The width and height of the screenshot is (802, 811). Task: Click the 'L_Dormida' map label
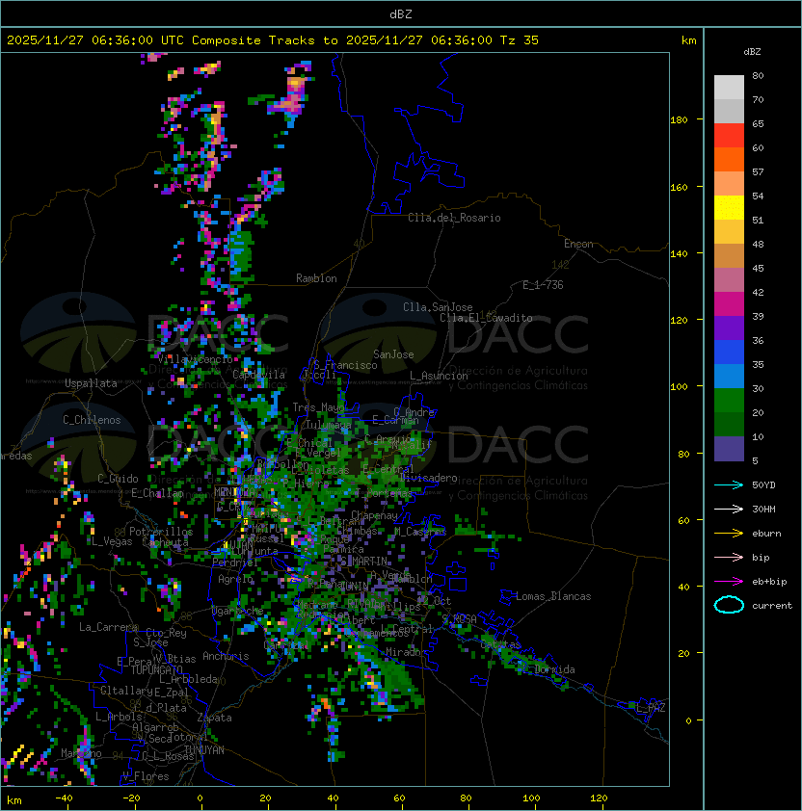pos(548,669)
